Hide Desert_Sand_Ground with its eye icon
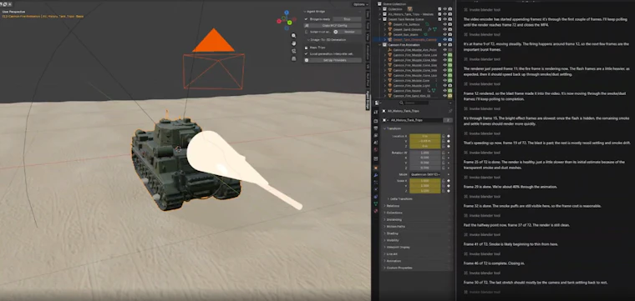Viewport: 635px width, 301px height. point(444,29)
